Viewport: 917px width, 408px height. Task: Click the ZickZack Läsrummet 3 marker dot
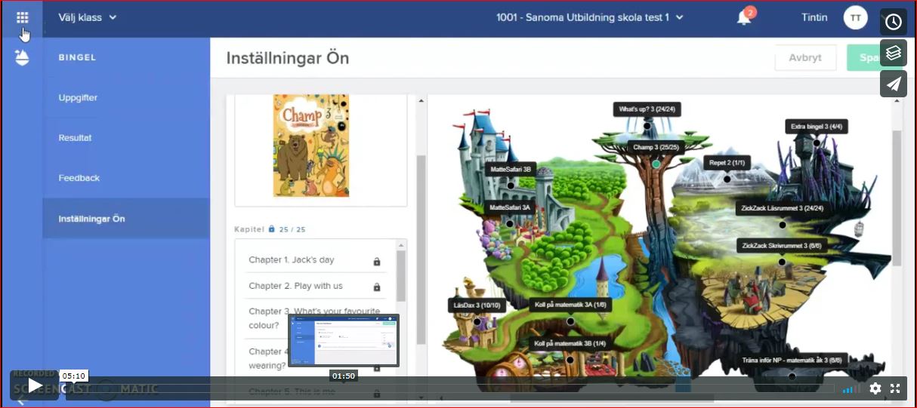pyautogui.click(x=783, y=225)
